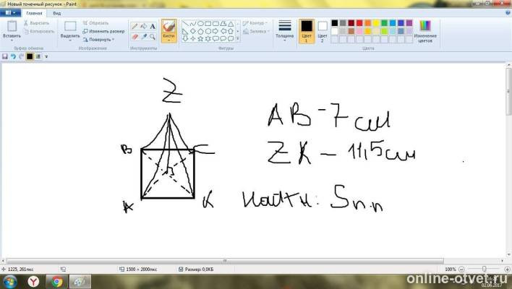Click Resize (Изменить размер) button
The image size is (512, 289).
103,31
